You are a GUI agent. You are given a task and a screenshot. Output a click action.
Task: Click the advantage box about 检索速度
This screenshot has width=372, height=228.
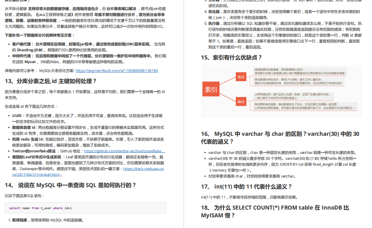[300, 72]
